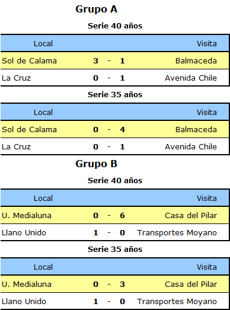The width and height of the screenshot is (230, 310).
Task: Click the Visita header in Grupo B Serie 40 table
Action: coord(207,199)
